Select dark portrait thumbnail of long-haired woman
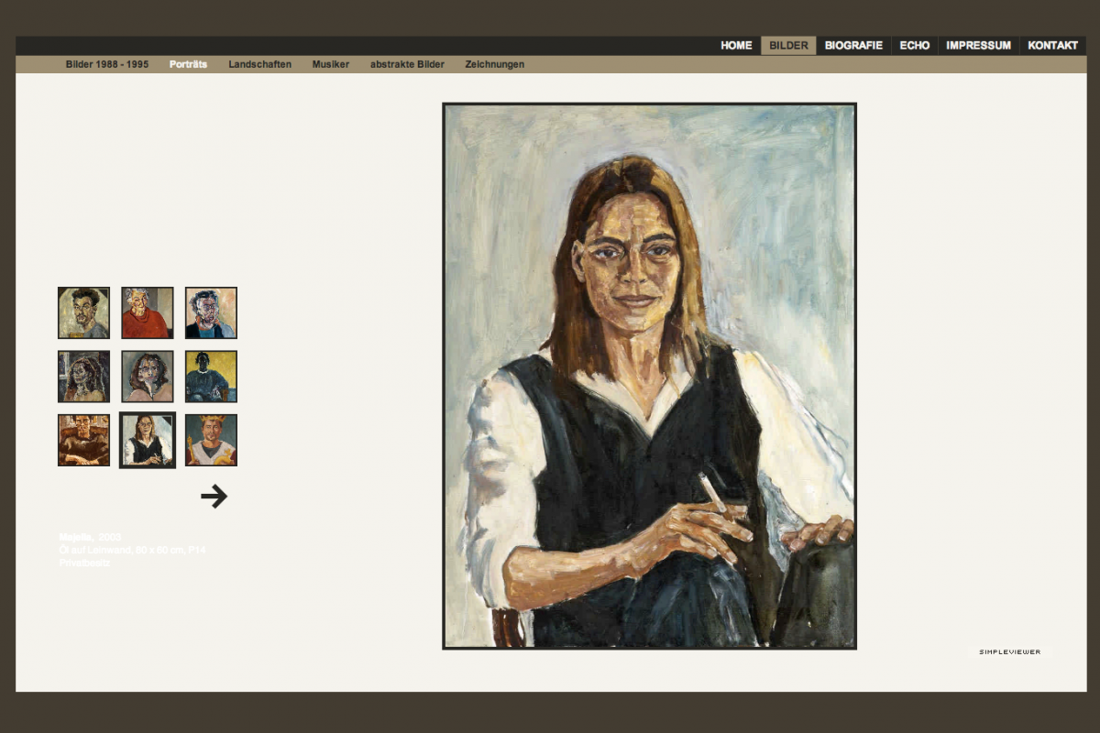Image resolution: width=1100 pixels, height=733 pixels. tap(83, 377)
